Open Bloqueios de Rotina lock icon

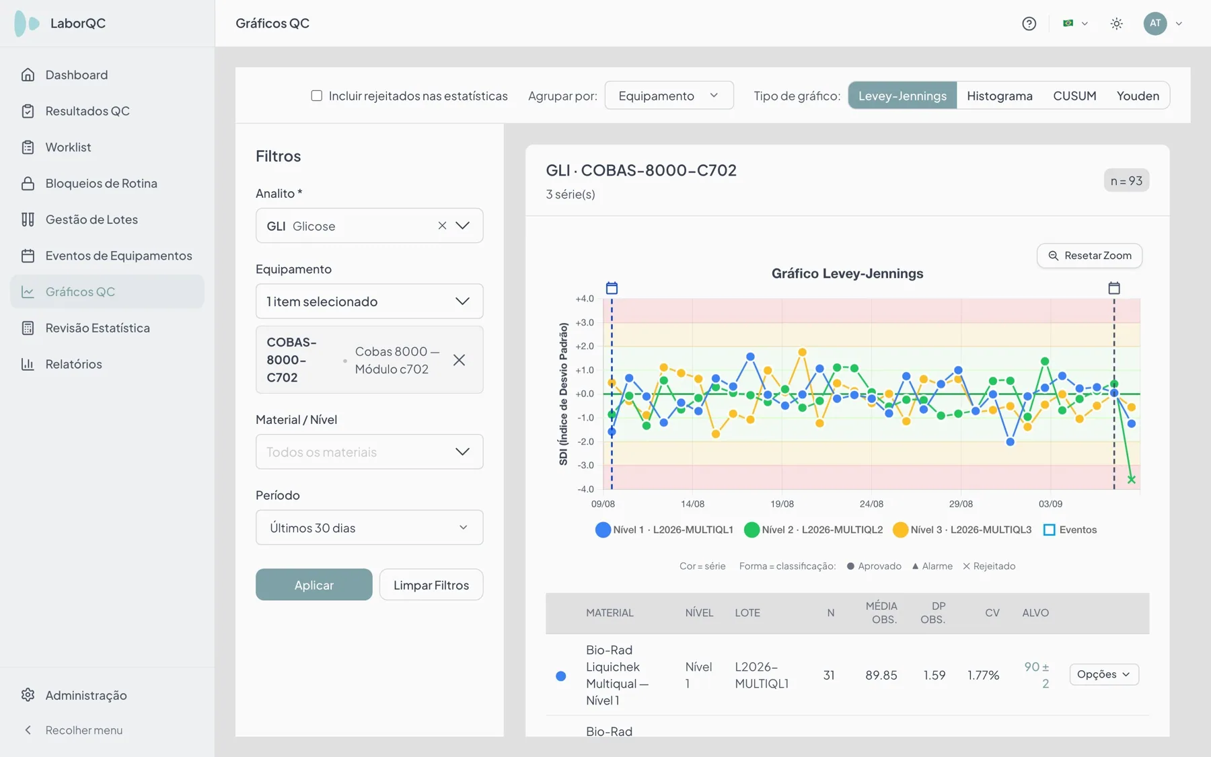28,183
